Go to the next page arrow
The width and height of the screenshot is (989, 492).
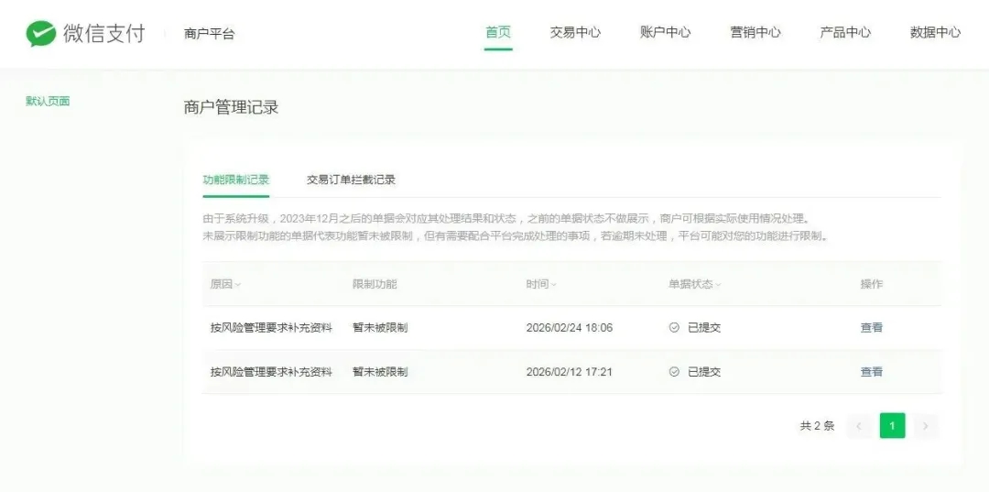pos(925,426)
